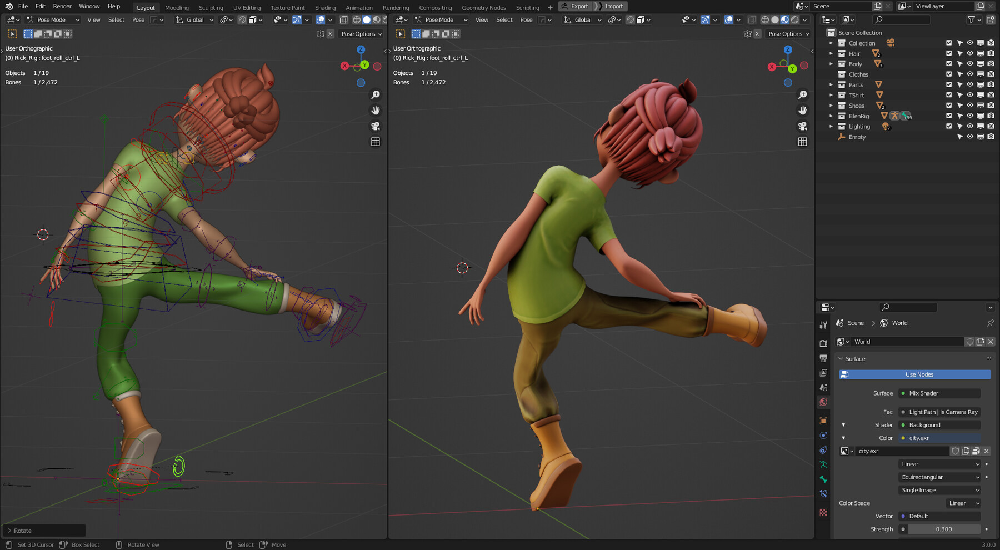Open the Texture properties tab
This screenshot has height=550, width=1000.
823,512
